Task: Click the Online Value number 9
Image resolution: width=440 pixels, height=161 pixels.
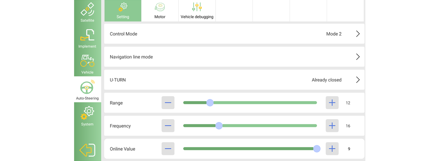Action: (349, 149)
